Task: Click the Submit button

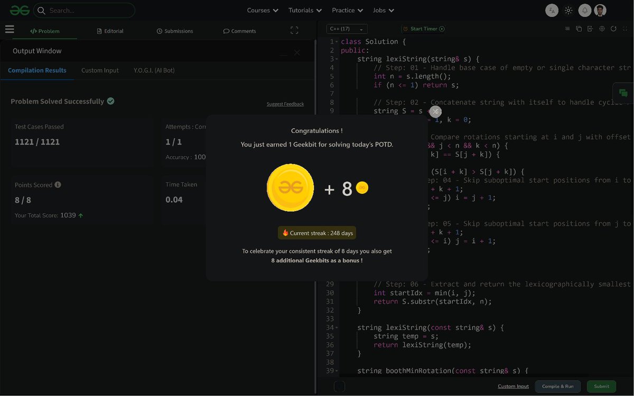Action: (601, 386)
